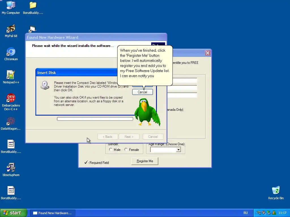Select the Recycle Bin icon
The height and width of the screenshot is (217, 290).
(276, 193)
